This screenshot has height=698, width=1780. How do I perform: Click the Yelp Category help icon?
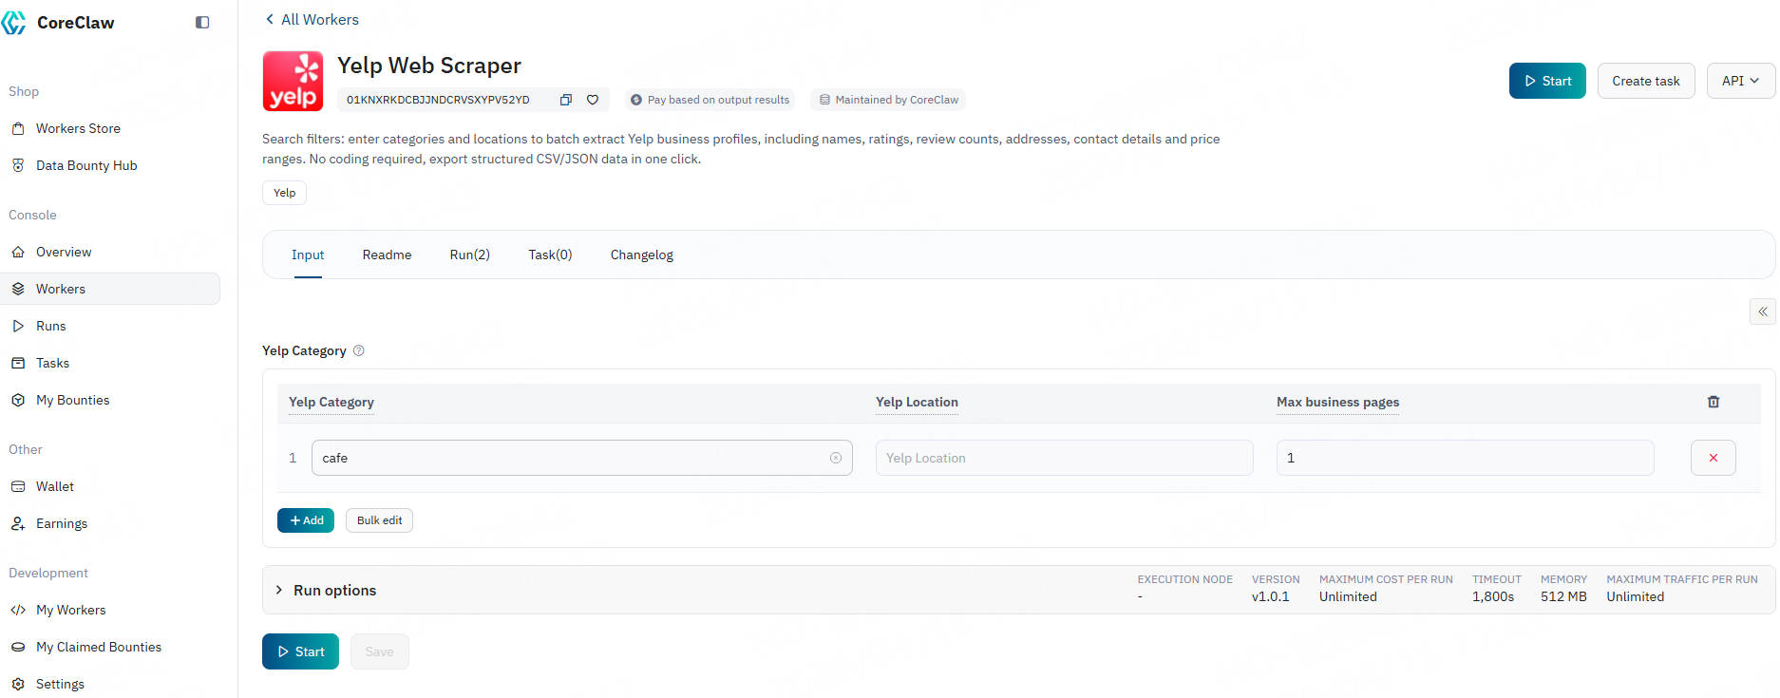(359, 350)
